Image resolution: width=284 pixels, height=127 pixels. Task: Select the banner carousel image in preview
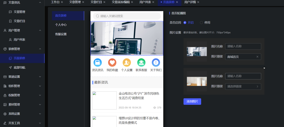(x=127, y=38)
